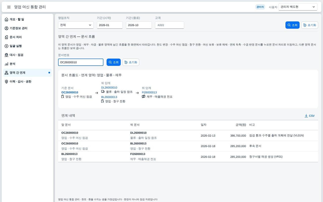
Task: Click the 연계 내역 section heading
Action: click(x=68, y=116)
